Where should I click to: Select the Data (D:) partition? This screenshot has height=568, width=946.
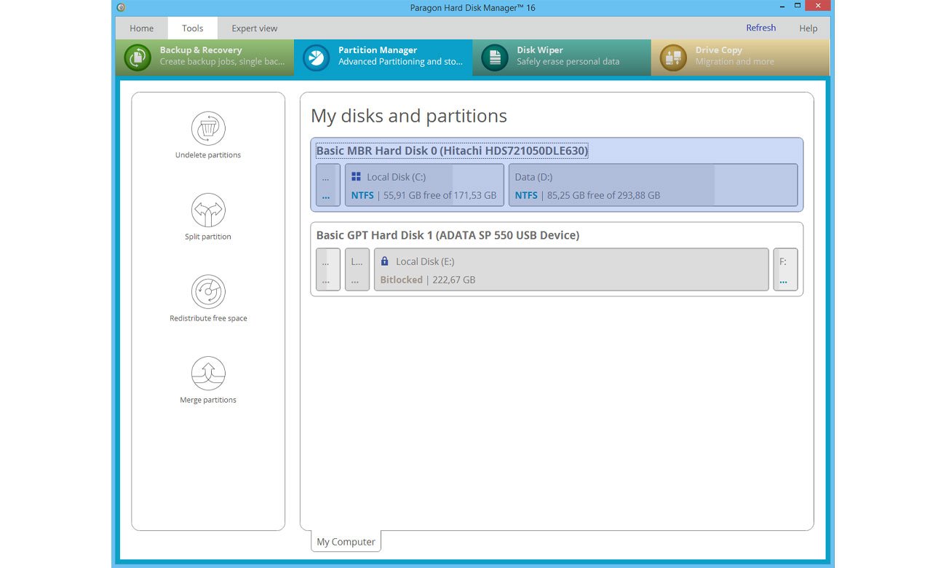click(x=653, y=185)
